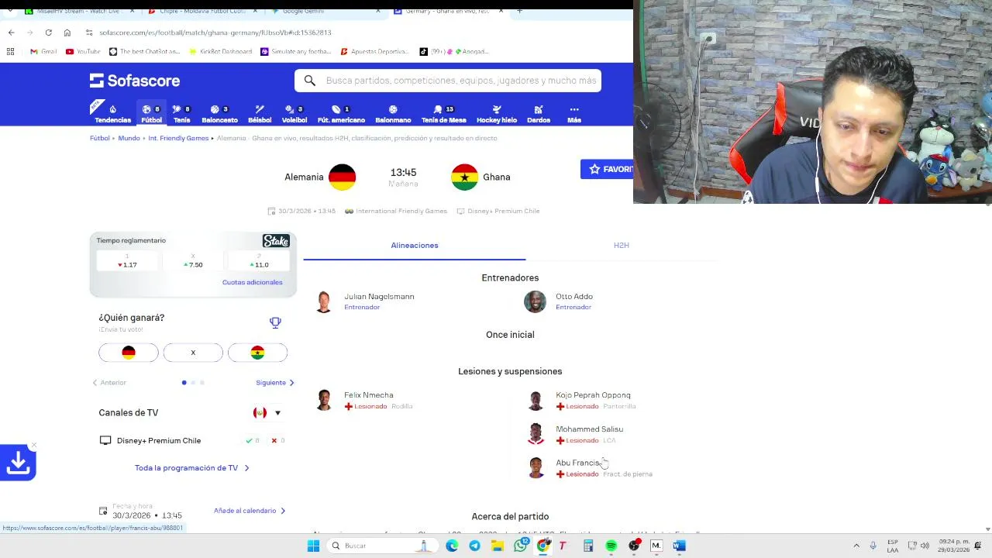
Task: Select the Fút. americano category
Action: pyautogui.click(x=341, y=113)
